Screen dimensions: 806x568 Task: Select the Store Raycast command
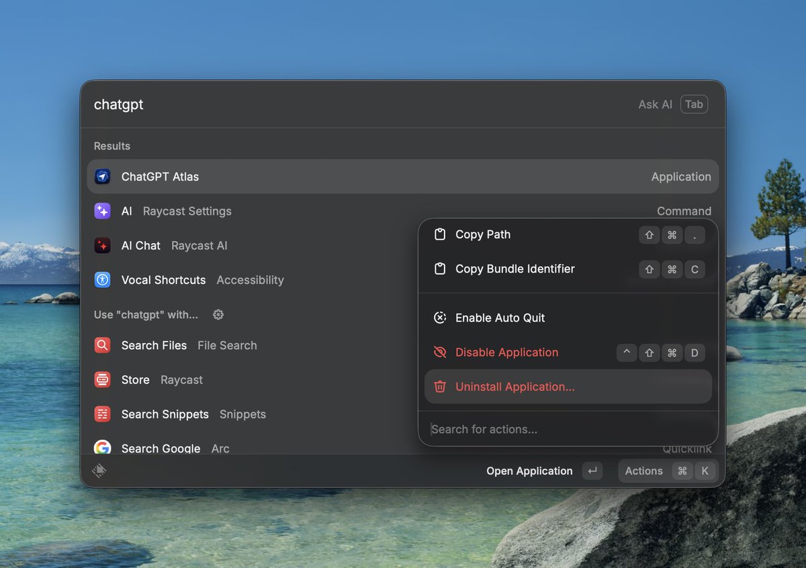pos(252,380)
